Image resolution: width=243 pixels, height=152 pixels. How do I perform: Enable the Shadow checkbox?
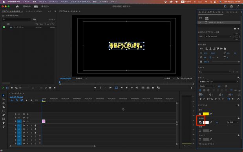(x=200, y=139)
